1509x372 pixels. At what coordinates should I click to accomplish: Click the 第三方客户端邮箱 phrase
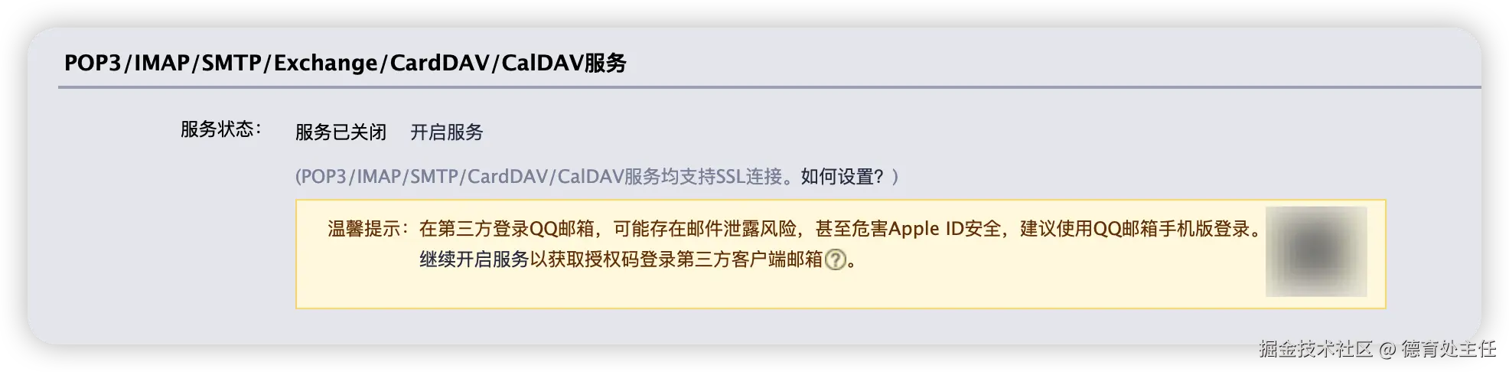point(749,260)
